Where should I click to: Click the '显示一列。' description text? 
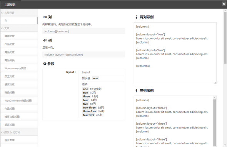(48, 48)
